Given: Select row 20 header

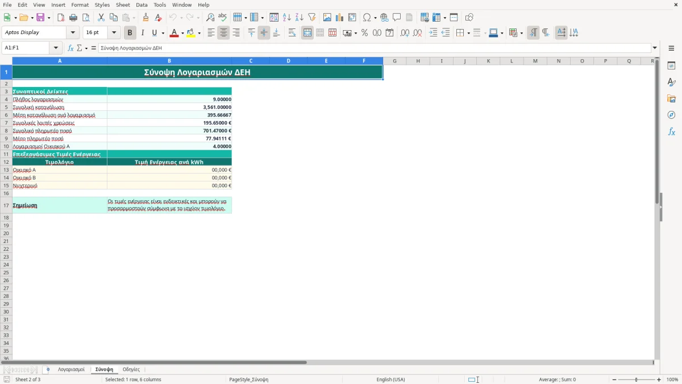Looking at the screenshot, I should point(6,233).
